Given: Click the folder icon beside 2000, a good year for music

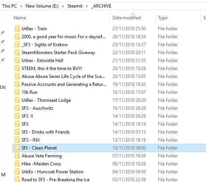Looking at the screenshot, I should (17, 36).
